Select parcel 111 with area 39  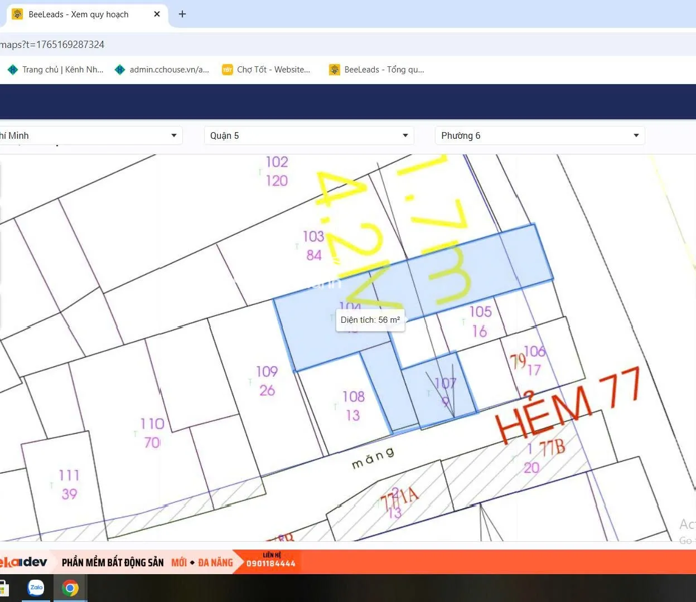[69, 484]
